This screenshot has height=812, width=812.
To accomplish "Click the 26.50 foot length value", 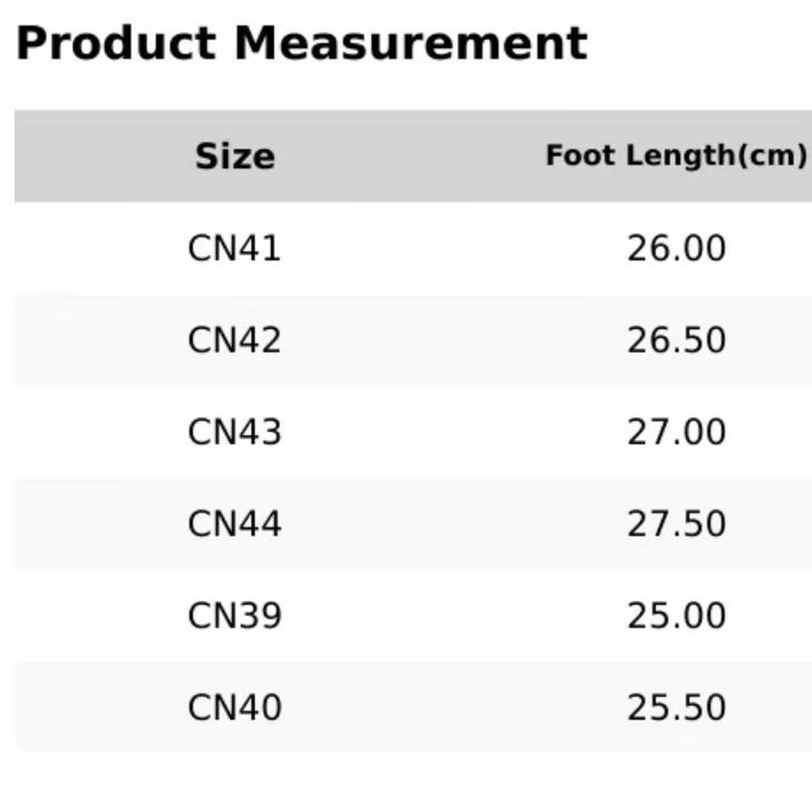I will [676, 340].
